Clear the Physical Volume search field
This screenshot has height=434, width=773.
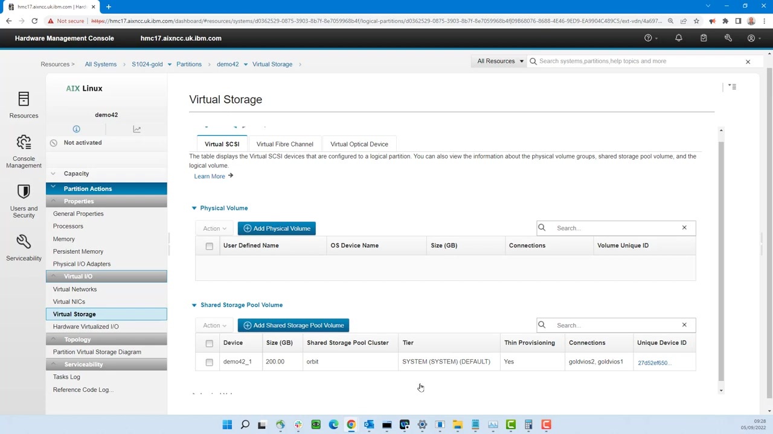tap(684, 228)
